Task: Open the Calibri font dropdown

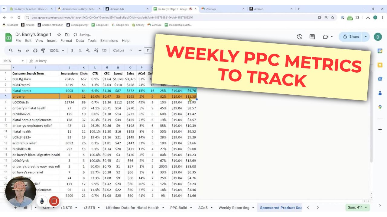Action: 123,51
